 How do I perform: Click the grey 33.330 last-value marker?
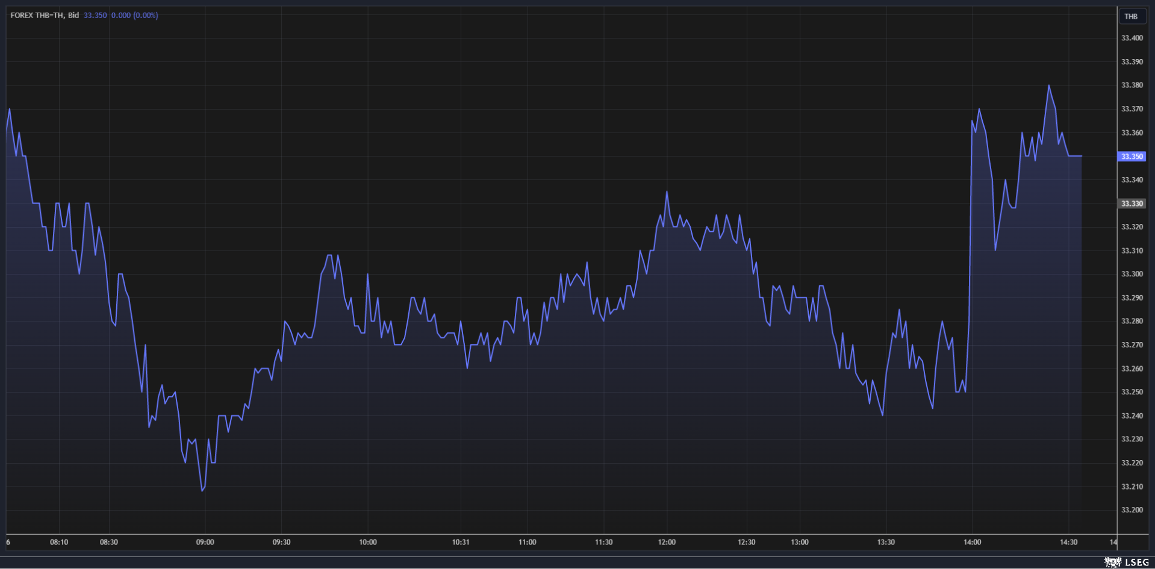[x=1131, y=204]
